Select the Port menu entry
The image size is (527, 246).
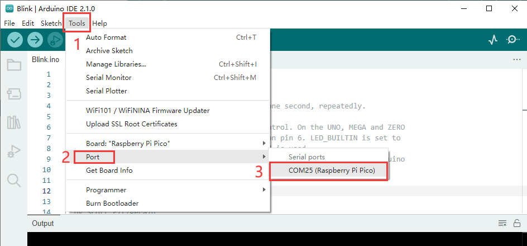tap(168, 157)
